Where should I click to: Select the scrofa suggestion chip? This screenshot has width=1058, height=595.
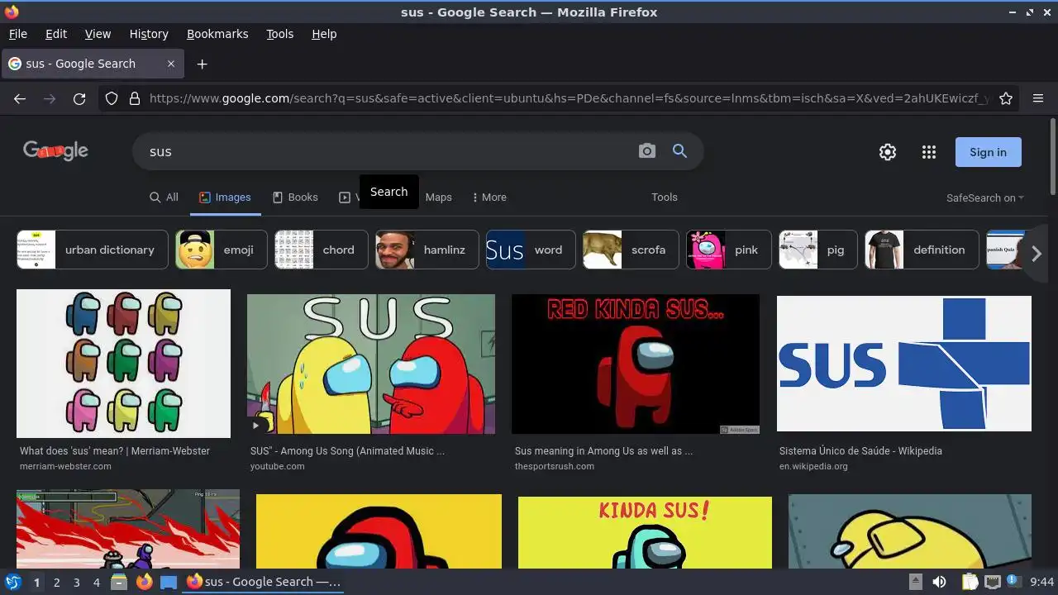click(x=631, y=250)
